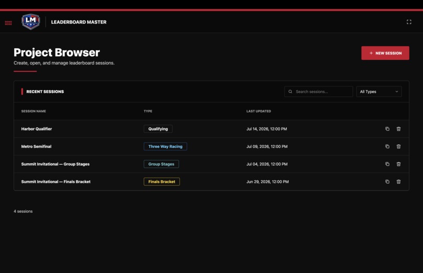
Task: Duplicate the Metro Semifinal session
Action: pos(387,147)
